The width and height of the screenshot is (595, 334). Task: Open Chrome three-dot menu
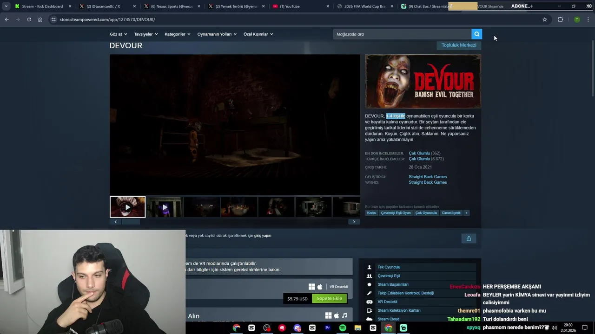click(x=588, y=19)
